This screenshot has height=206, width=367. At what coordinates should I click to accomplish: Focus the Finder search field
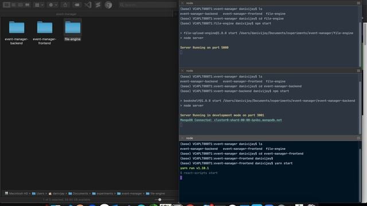pyautogui.click(x=148, y=5)
